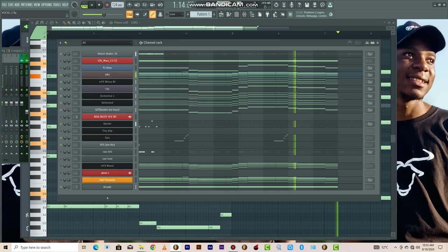This screenshot has height=252, width=448.
Task: Open the shopping cart content library
Action: tap(290, 14)
